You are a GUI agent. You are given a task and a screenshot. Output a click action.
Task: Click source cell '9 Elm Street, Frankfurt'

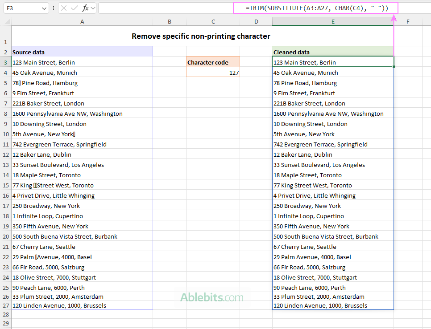(82, 93)
